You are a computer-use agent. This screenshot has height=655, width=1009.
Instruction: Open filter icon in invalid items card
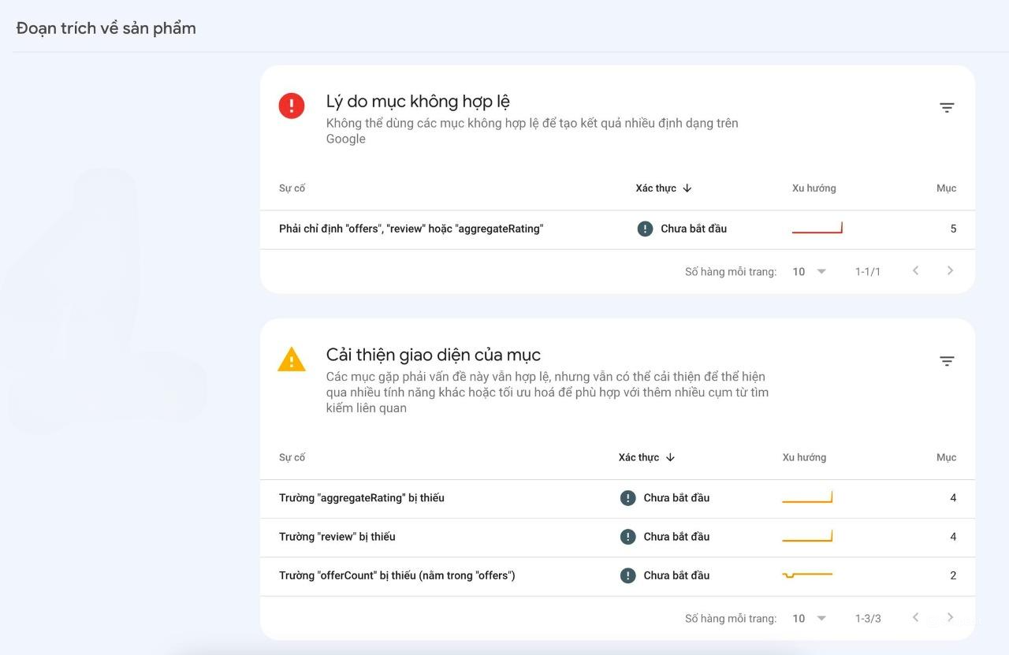947,108
